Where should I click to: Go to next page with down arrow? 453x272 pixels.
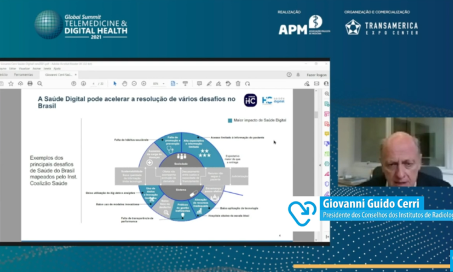pos(83,83)
